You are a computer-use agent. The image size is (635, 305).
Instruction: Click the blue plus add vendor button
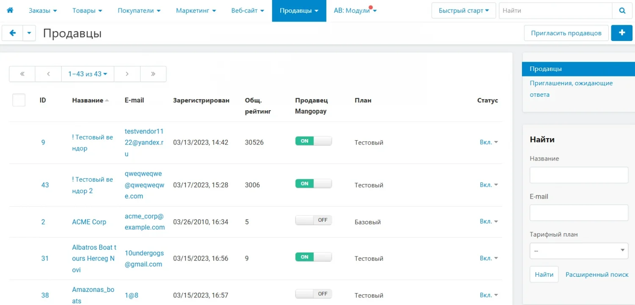tap(621, 33)
